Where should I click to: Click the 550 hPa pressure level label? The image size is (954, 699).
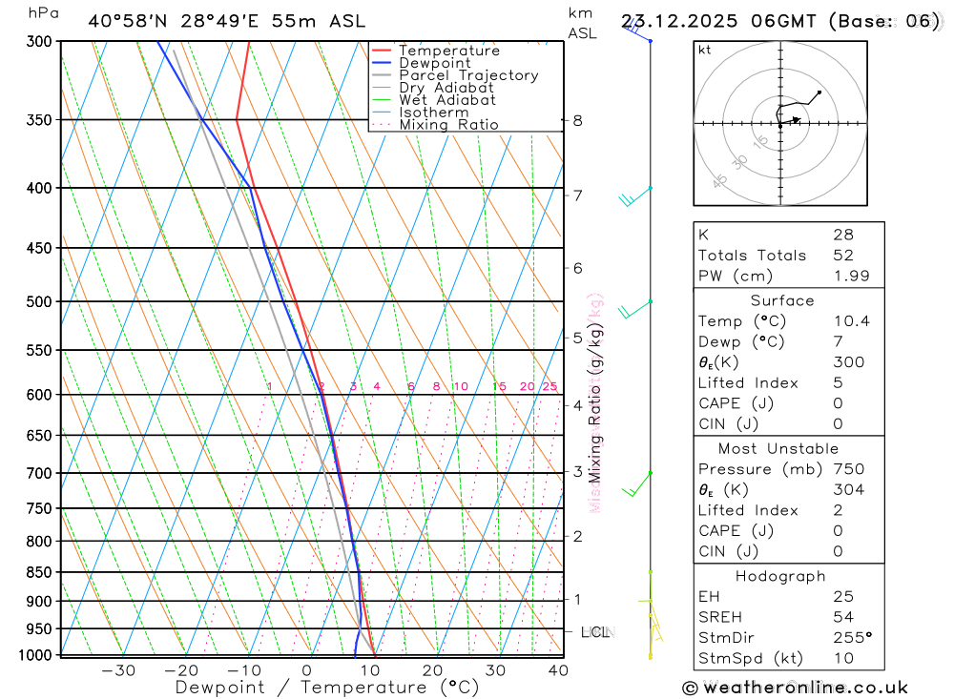point(39,350)
